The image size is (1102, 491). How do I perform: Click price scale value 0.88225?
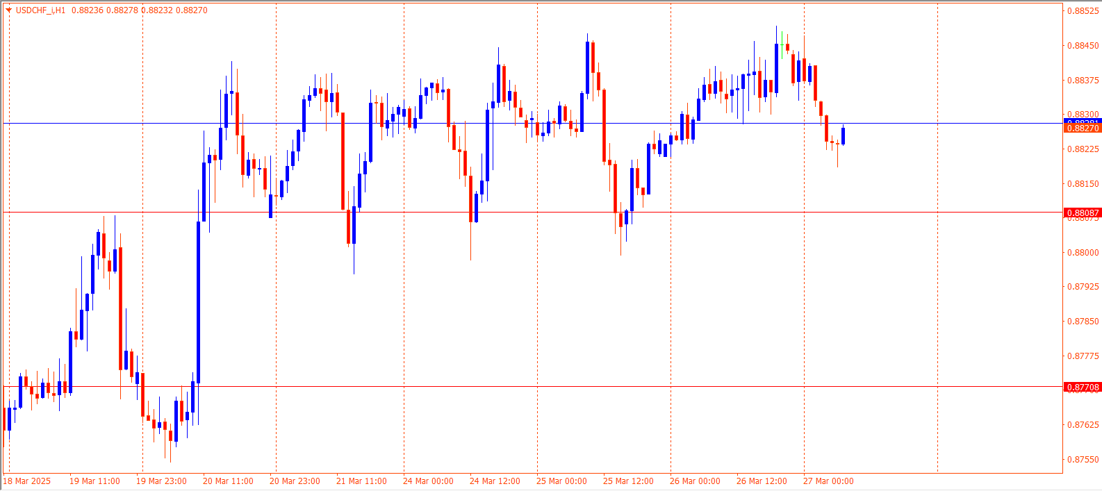click(1083, 149)
